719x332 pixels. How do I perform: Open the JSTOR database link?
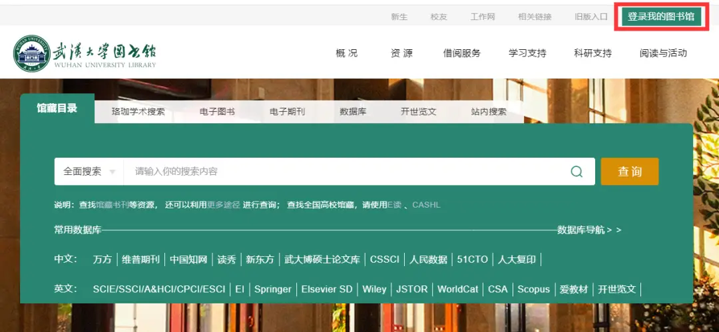pyautogui.click(x=412, y=289)
